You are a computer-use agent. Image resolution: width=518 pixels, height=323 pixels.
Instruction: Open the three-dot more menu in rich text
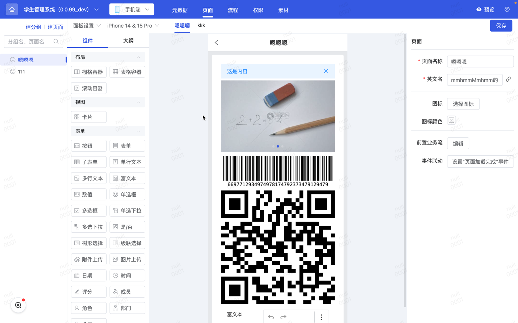[x=321, y=317]
